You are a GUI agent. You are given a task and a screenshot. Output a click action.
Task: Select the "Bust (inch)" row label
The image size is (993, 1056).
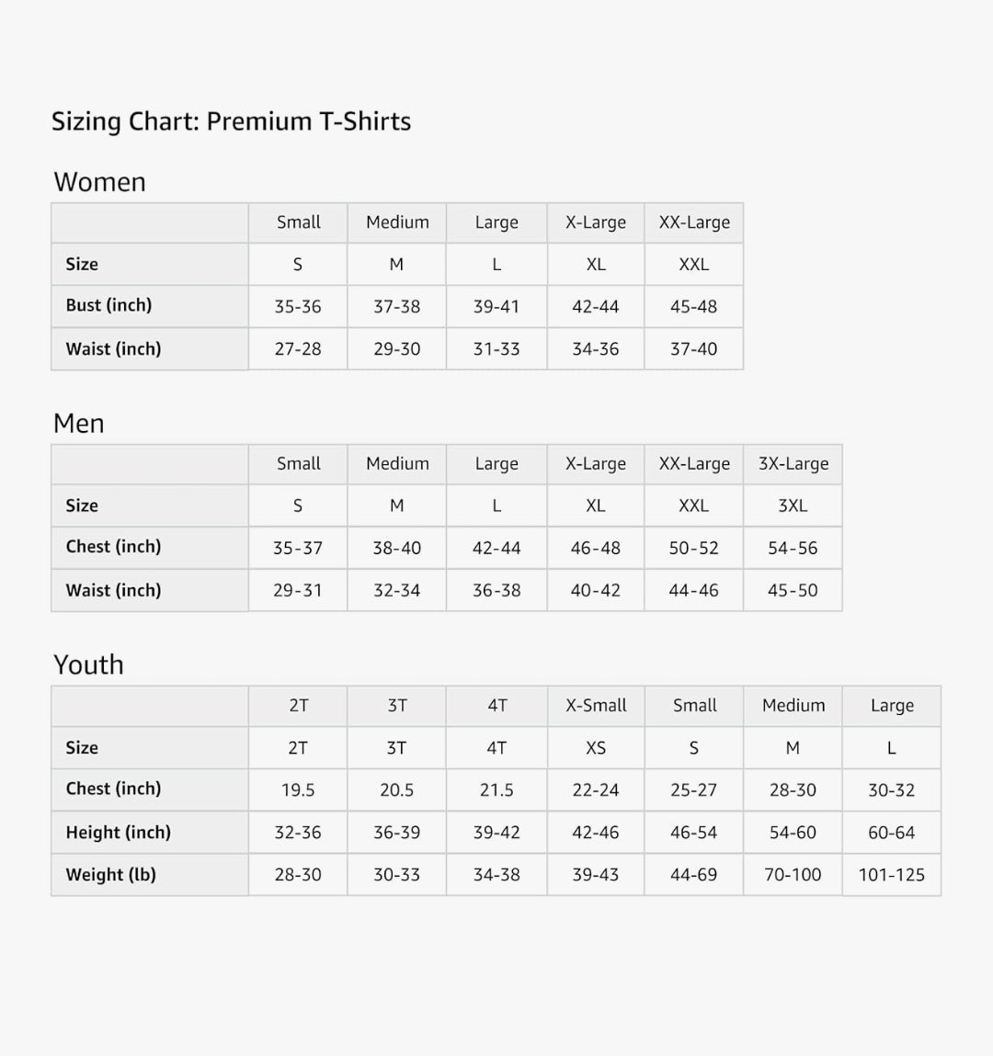pyautogui.click(x=108, y=305)
